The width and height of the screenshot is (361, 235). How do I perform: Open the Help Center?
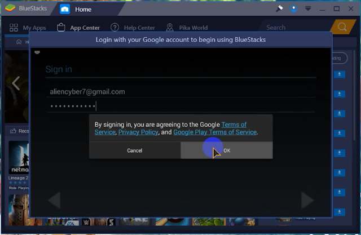point(139,28)
